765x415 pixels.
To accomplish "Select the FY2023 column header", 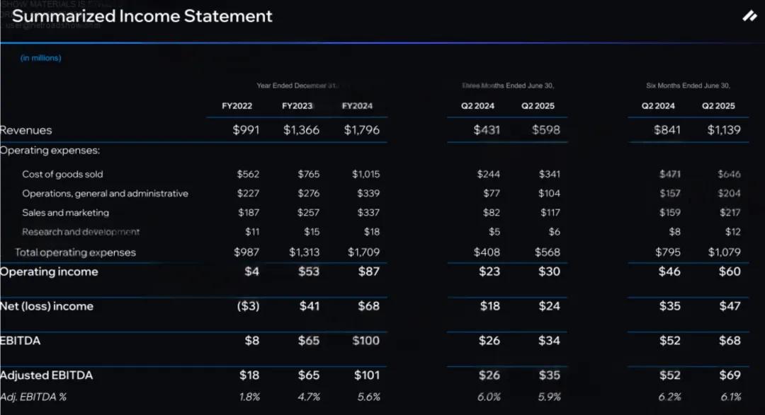I will click(x=297, y=106).
